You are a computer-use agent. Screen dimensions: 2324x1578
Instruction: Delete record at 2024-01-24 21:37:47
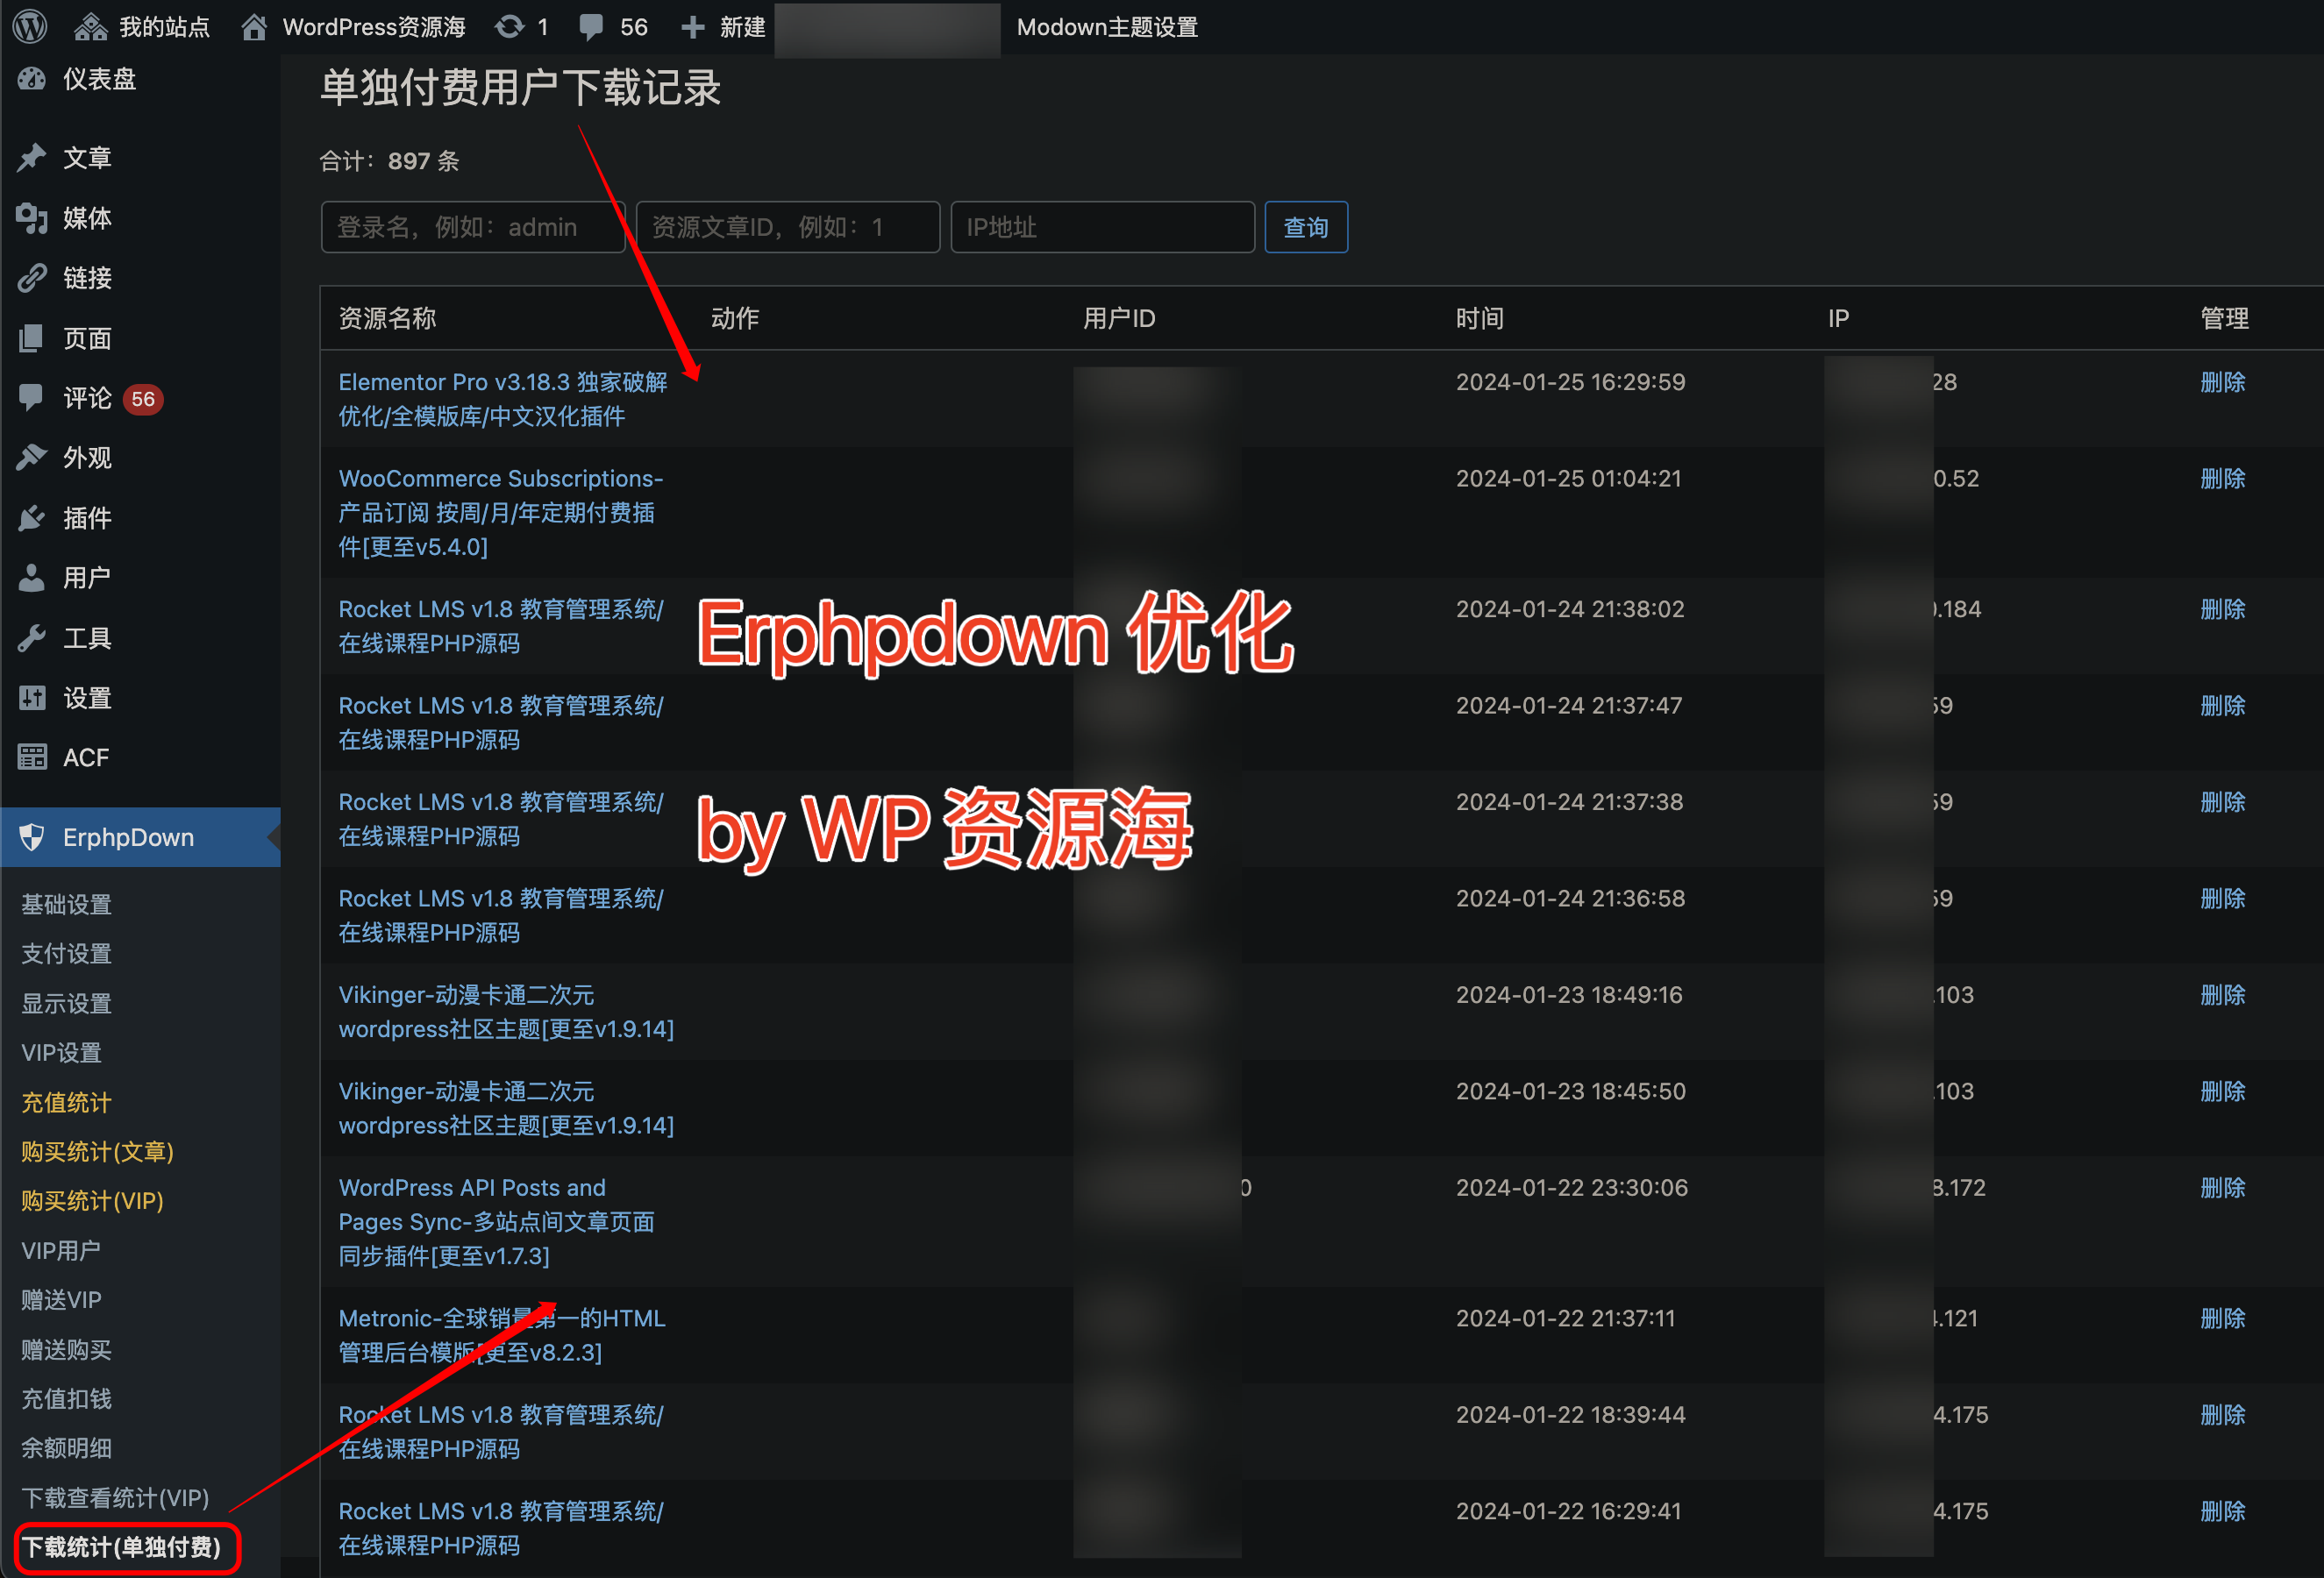2223,706
